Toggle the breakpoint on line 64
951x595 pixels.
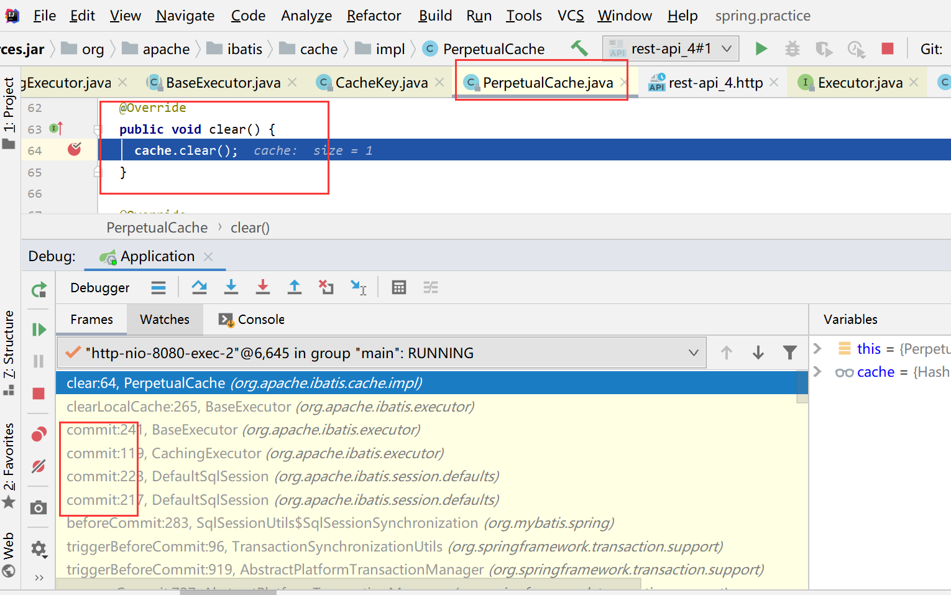75,149
